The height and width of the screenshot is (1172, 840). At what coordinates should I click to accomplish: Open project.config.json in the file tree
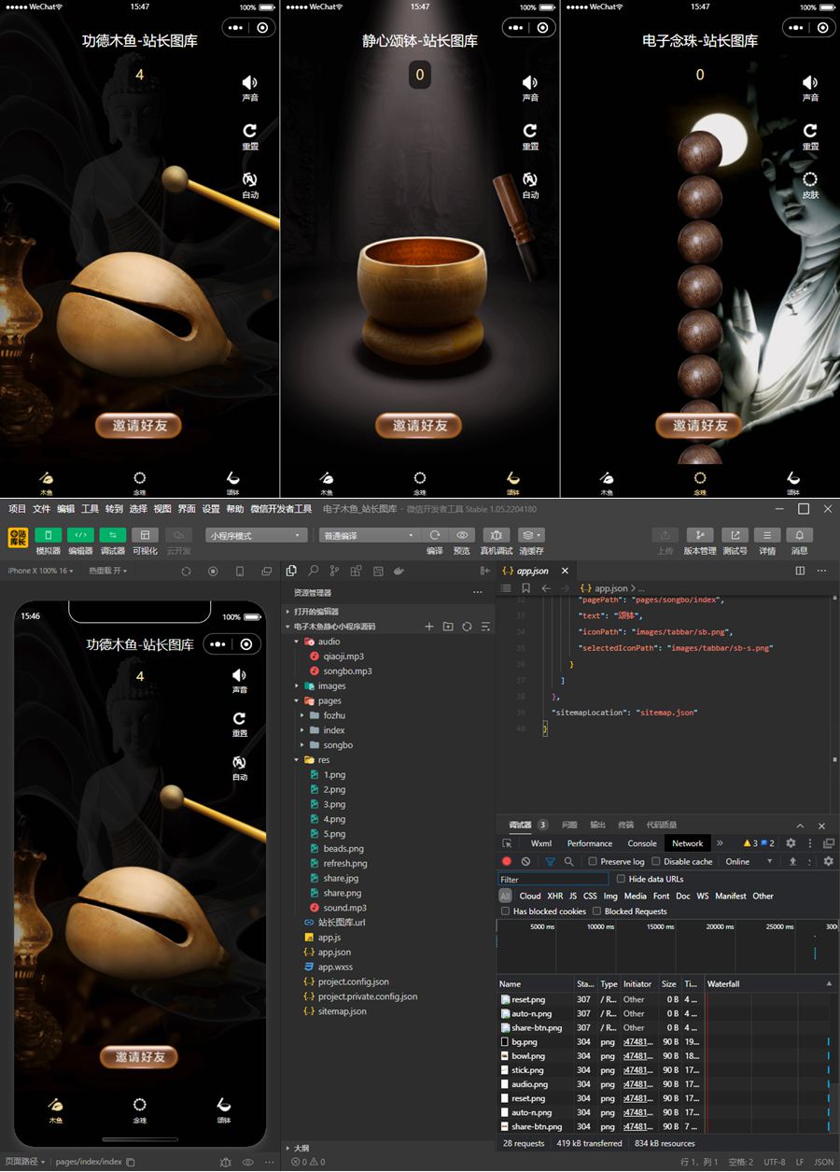tap(353, 981)
